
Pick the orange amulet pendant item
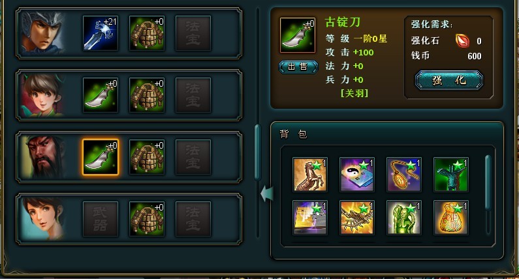click(404, 175)
